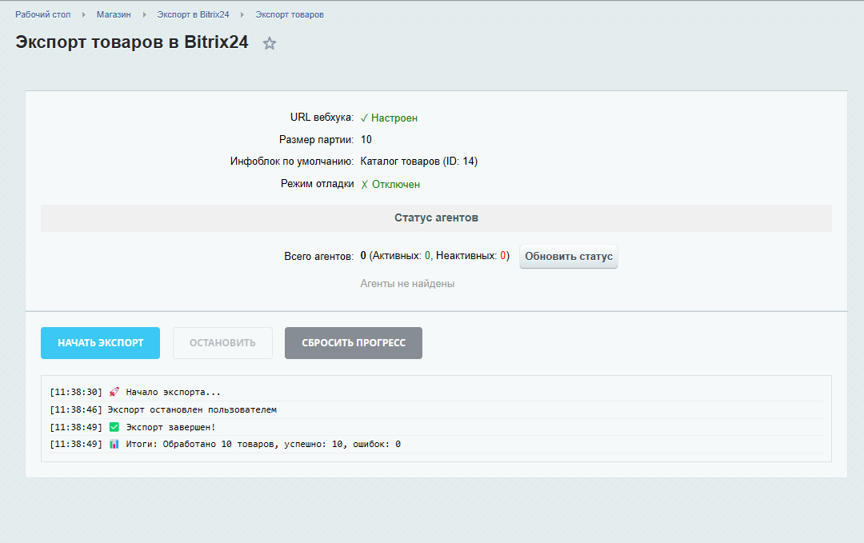Click the Размер партии label

click(x=316, y=139)
